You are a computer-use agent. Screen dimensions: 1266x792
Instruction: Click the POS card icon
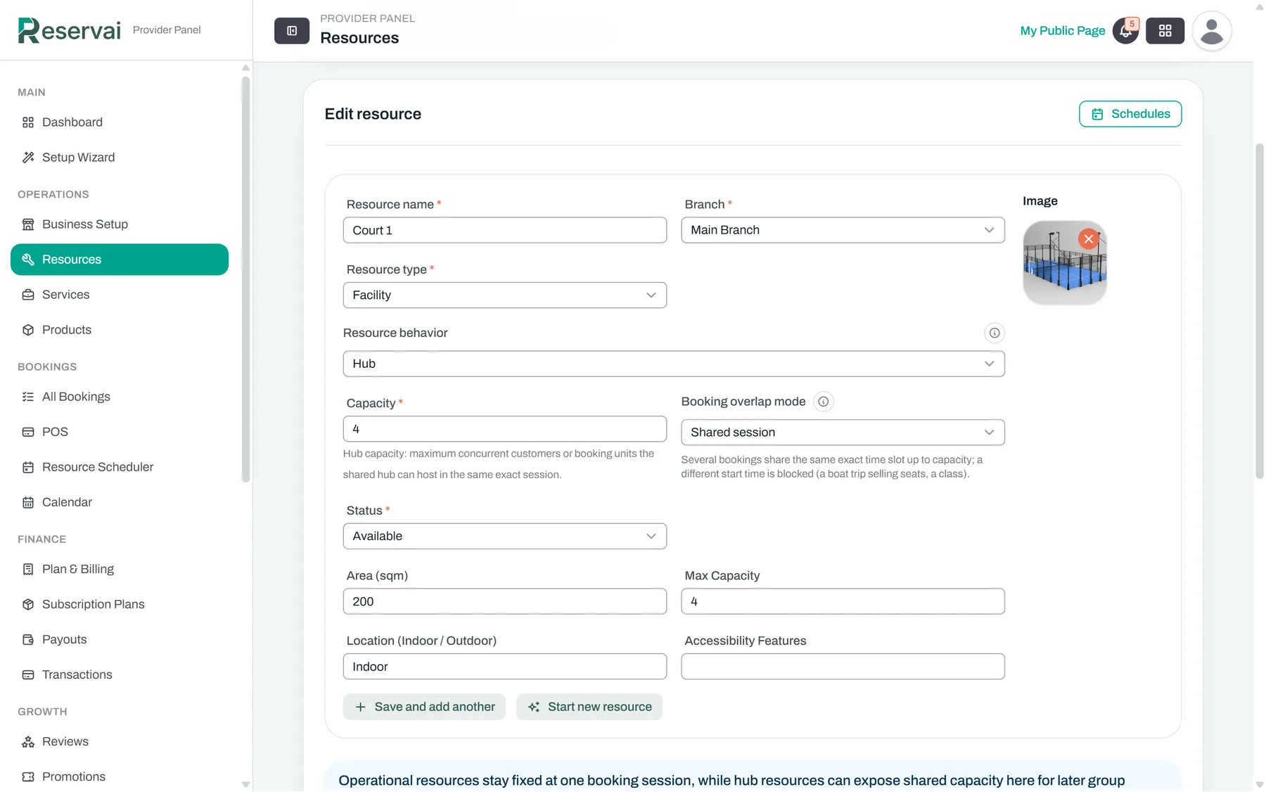coord(28,432)
